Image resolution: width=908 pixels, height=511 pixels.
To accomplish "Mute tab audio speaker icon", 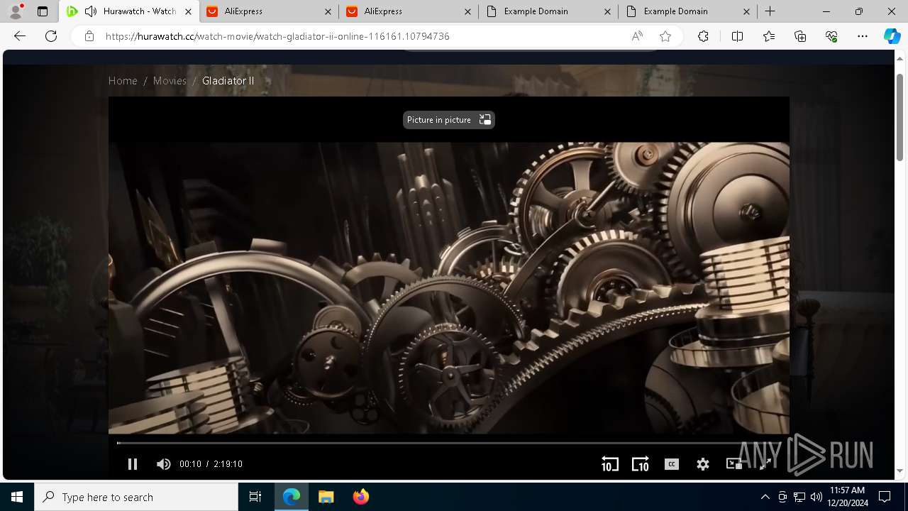I will click(90, 11).
